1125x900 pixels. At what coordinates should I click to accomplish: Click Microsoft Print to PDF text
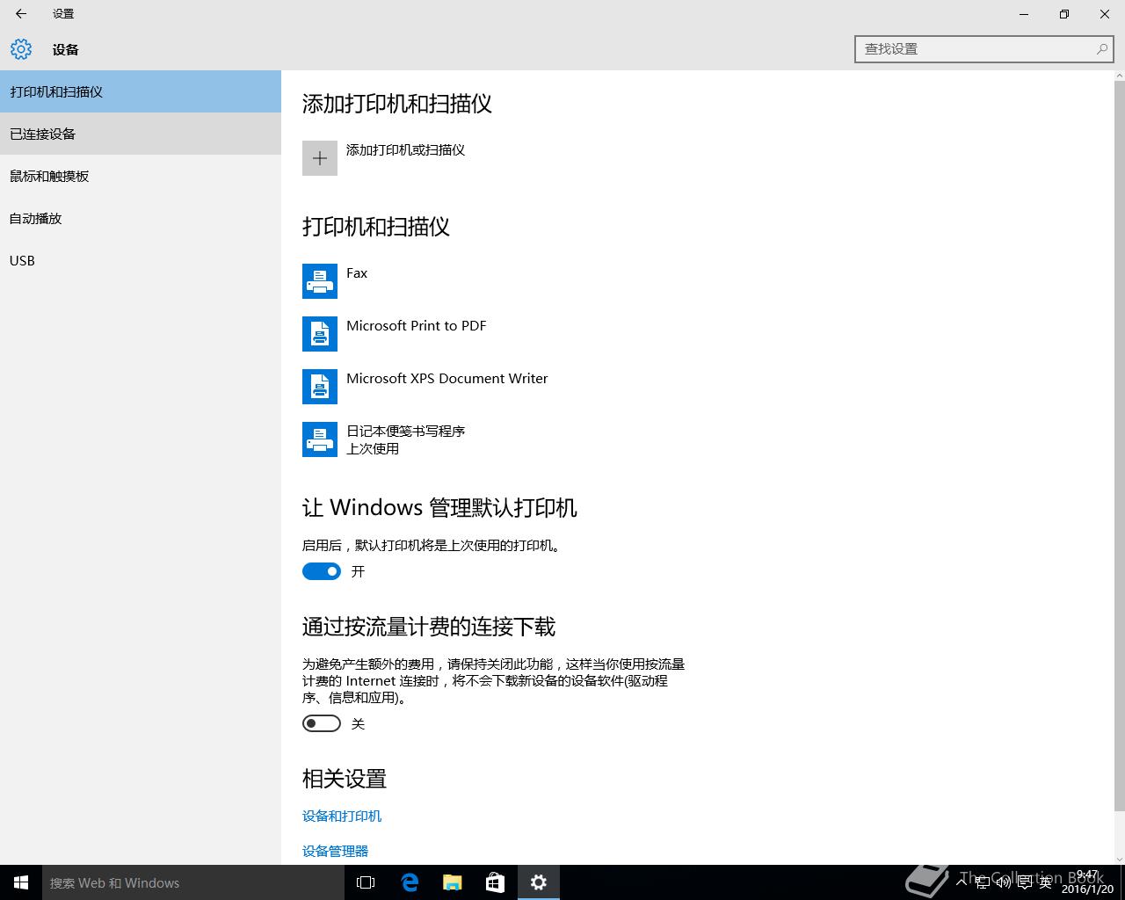pos(417,326)
